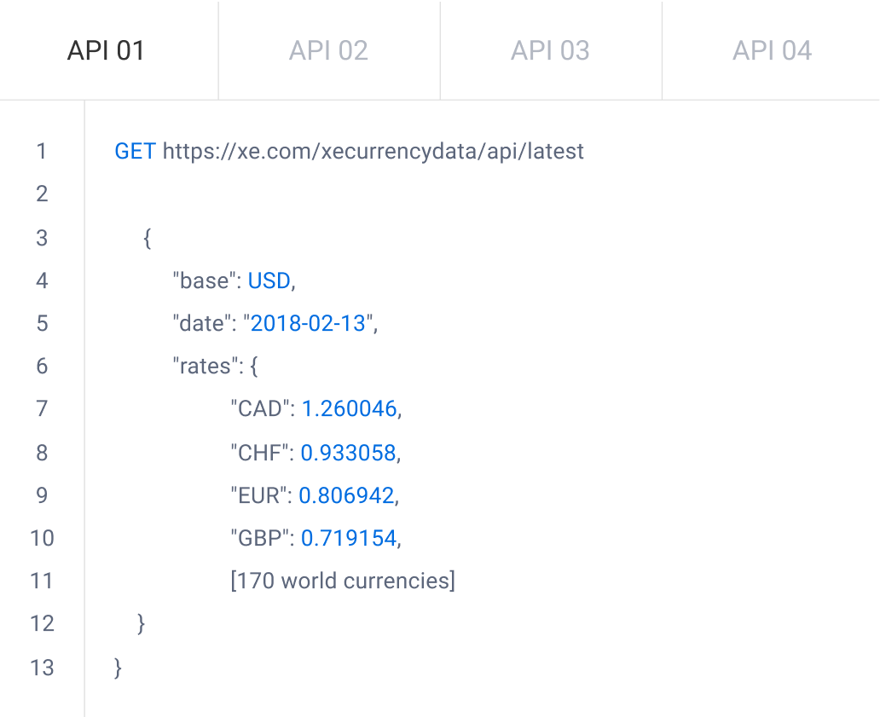Select line number 6 in the gutter
880x717 pixels.
[42, 366]
